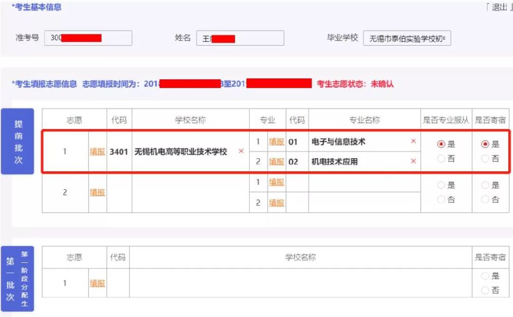Remove school 无锡机电高等职业技术学校 with its red X
The height and width of the screenshot is (317, 513).
pos(241,151)
